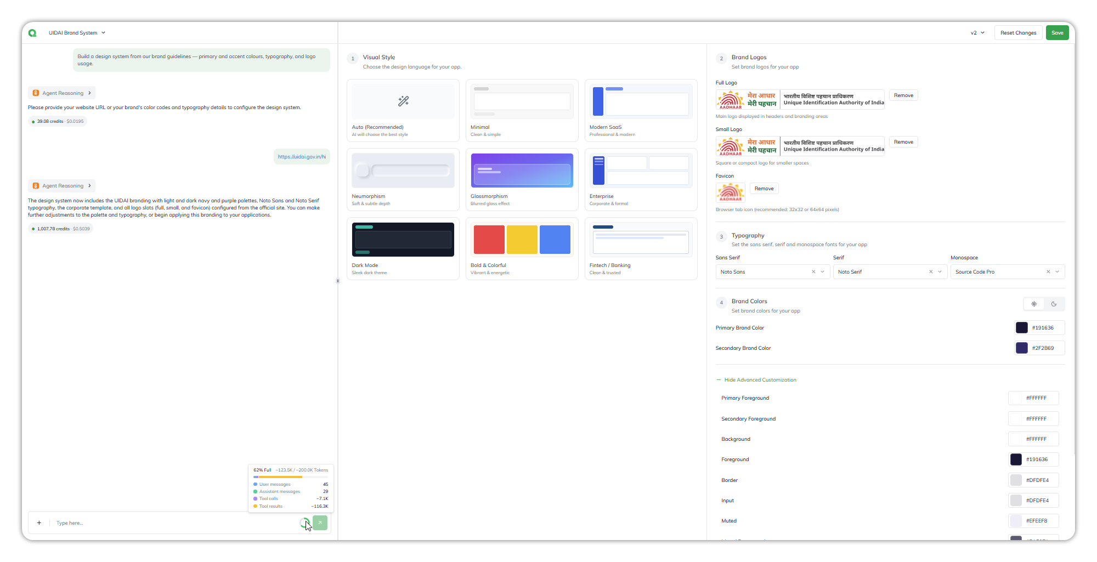The image size is (1097, 562).
Task: Clear the Noto Sans font selection
Action: coord(813,272)
